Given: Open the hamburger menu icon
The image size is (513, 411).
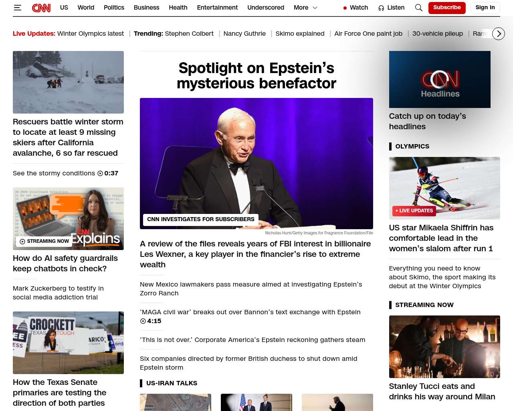Looking at the screenshot, I should tap(17, 8).
